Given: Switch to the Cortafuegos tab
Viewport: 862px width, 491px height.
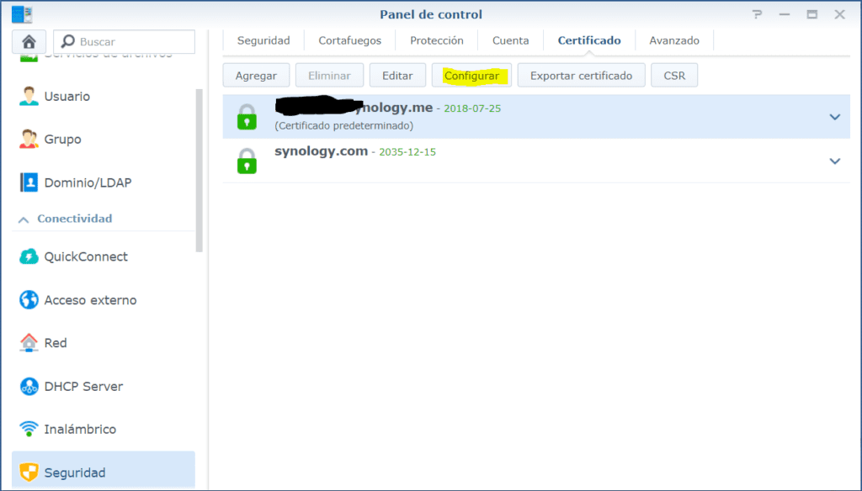Looking at the screenshot, I should (349, 40).
